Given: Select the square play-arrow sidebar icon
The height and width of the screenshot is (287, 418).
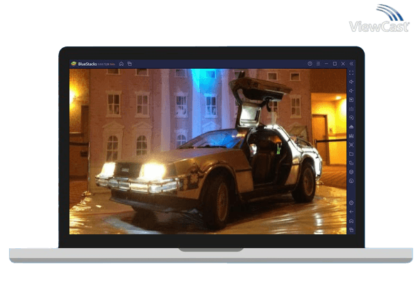Looking at the screenshot, I should [351, 100].
